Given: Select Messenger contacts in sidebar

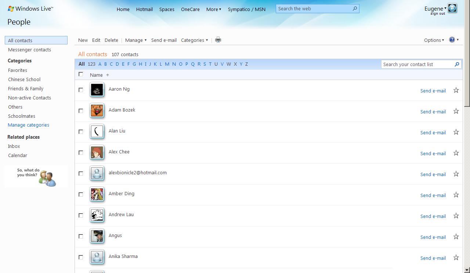Looking at the screenshot, I should point(29,50).
